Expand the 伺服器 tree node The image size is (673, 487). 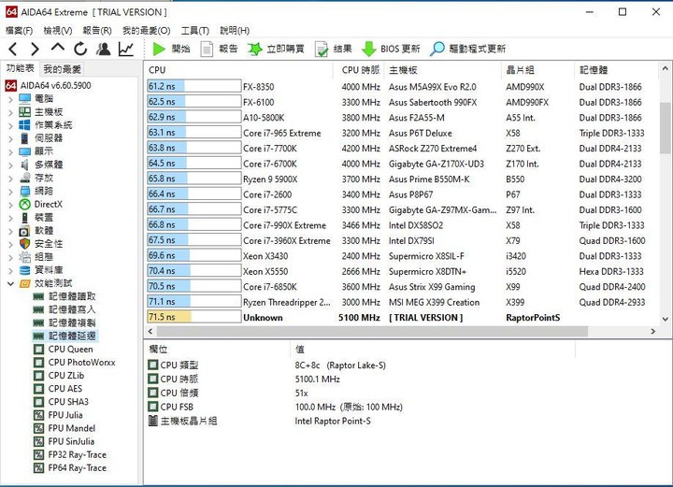coord(10,139)
